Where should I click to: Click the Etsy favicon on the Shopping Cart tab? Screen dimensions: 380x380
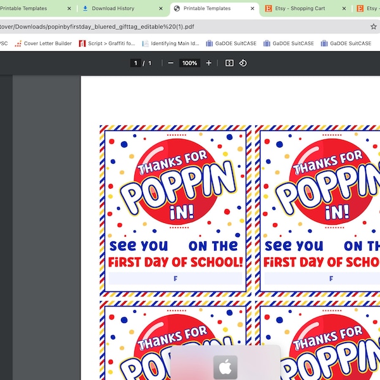(269, 8)
